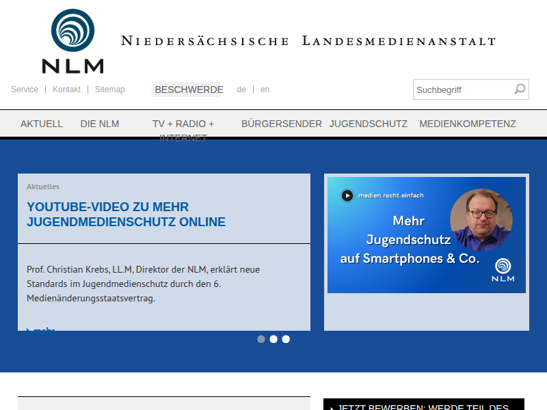Select the third carousel slide dot
547x410 pixels.
286,339
